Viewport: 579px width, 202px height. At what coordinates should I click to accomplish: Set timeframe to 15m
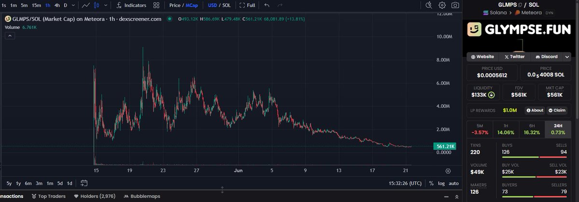pos(36,5)
